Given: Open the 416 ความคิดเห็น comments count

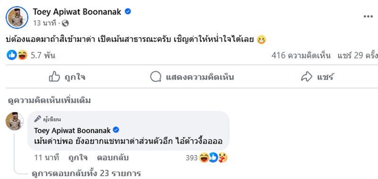Looking at the screenshot, I should tap(301, 56).
